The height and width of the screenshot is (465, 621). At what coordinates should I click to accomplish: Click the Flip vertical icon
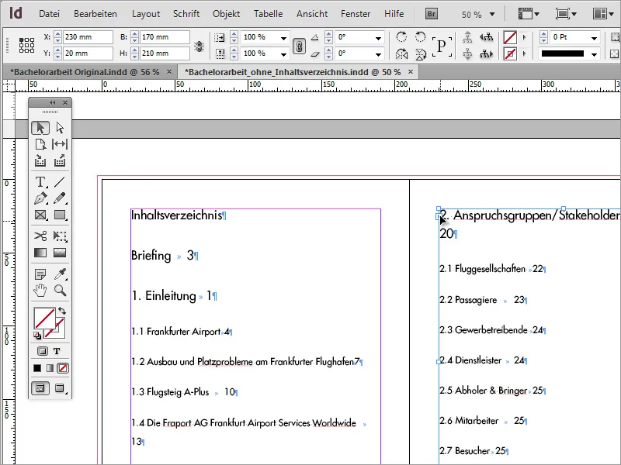click(x=420, y=53)
